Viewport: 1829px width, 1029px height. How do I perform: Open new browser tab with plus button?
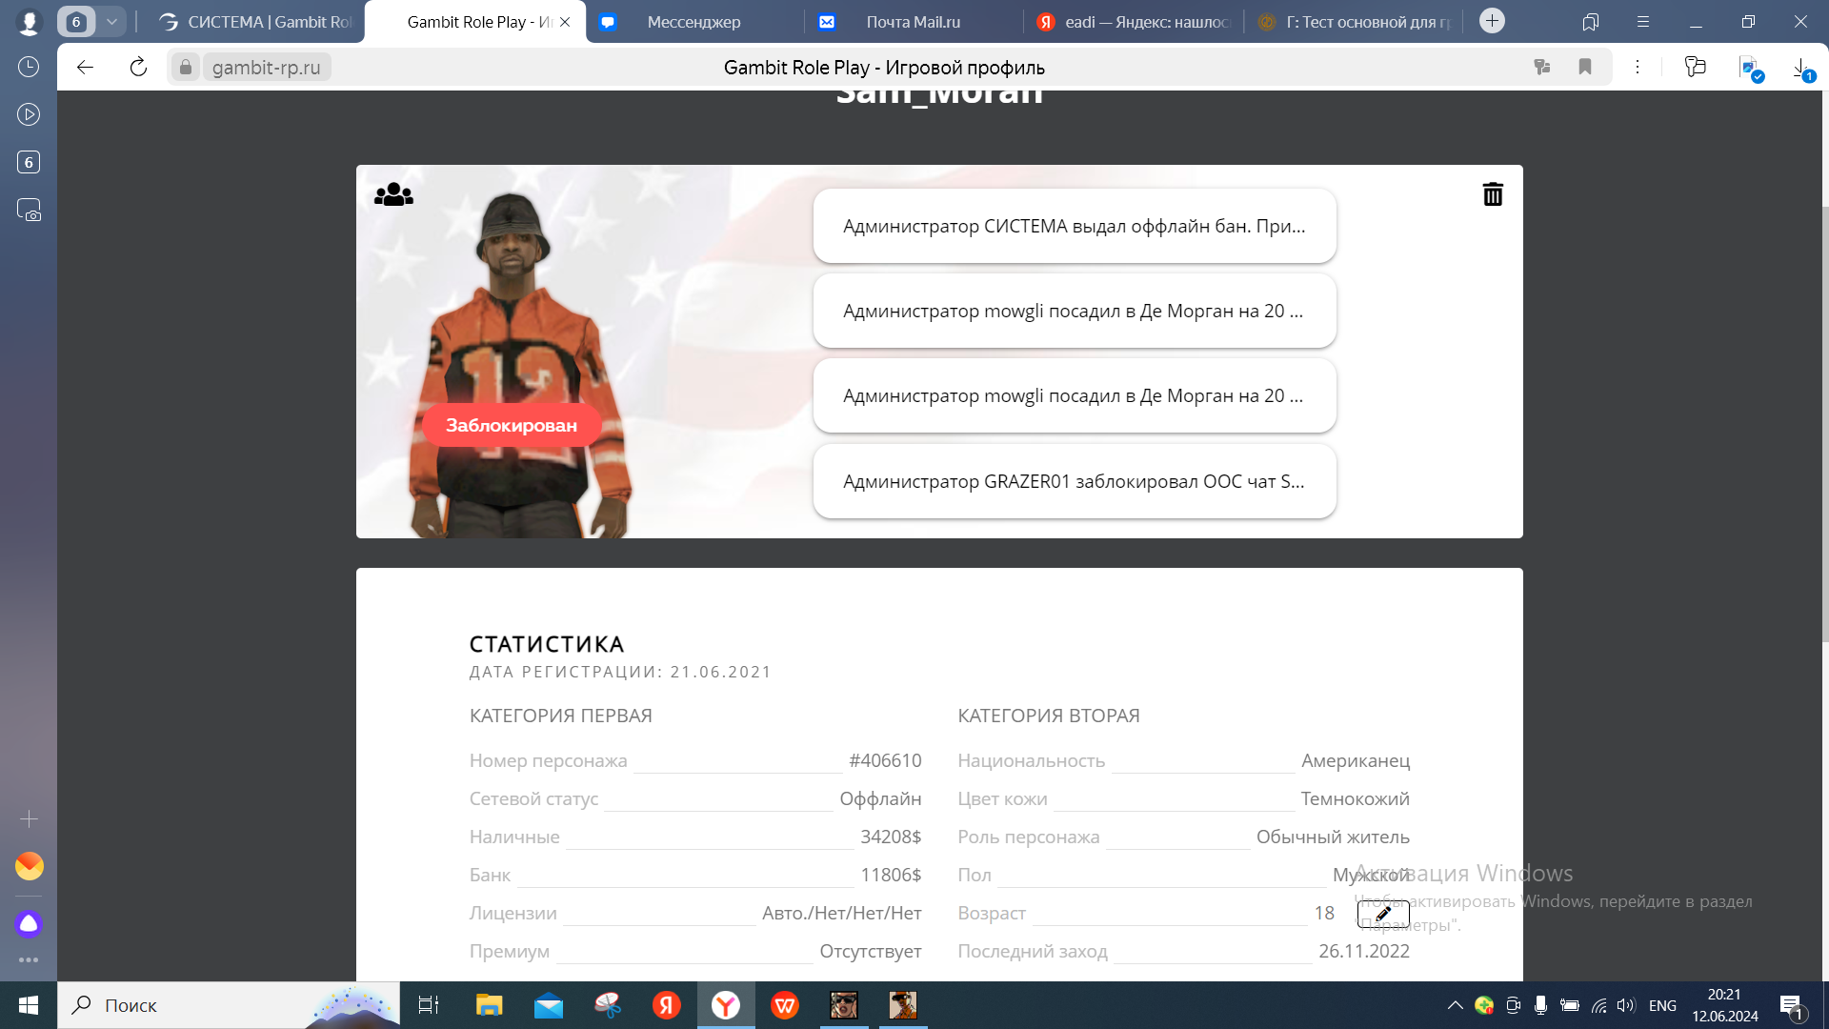click(x=1492, y=21)
